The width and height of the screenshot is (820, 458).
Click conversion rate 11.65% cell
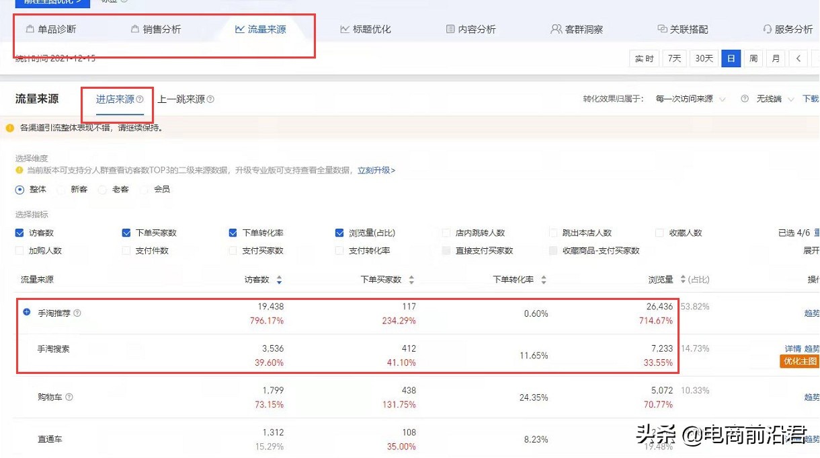(534, 355)
